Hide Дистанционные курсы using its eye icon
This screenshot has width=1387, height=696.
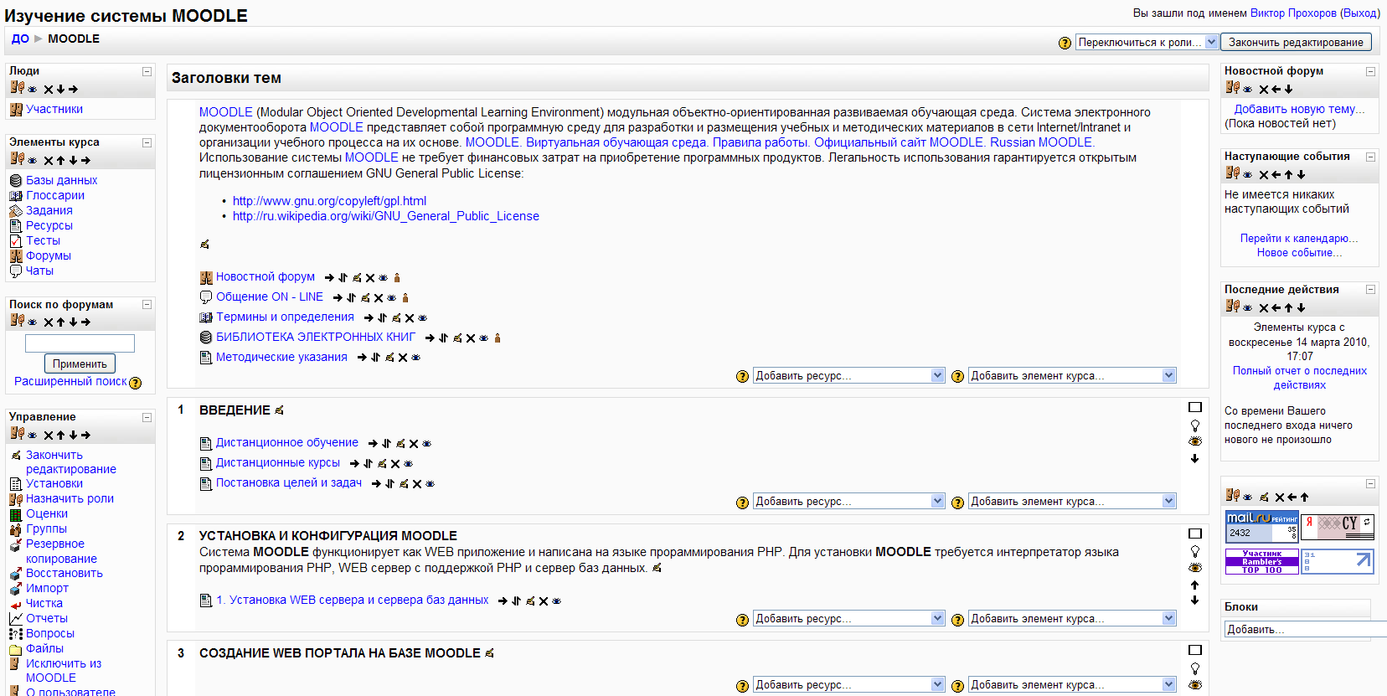pyautogui.click(x=408, y=463)
